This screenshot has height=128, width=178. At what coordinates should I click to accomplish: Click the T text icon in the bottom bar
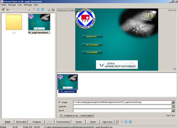(122, 122)
